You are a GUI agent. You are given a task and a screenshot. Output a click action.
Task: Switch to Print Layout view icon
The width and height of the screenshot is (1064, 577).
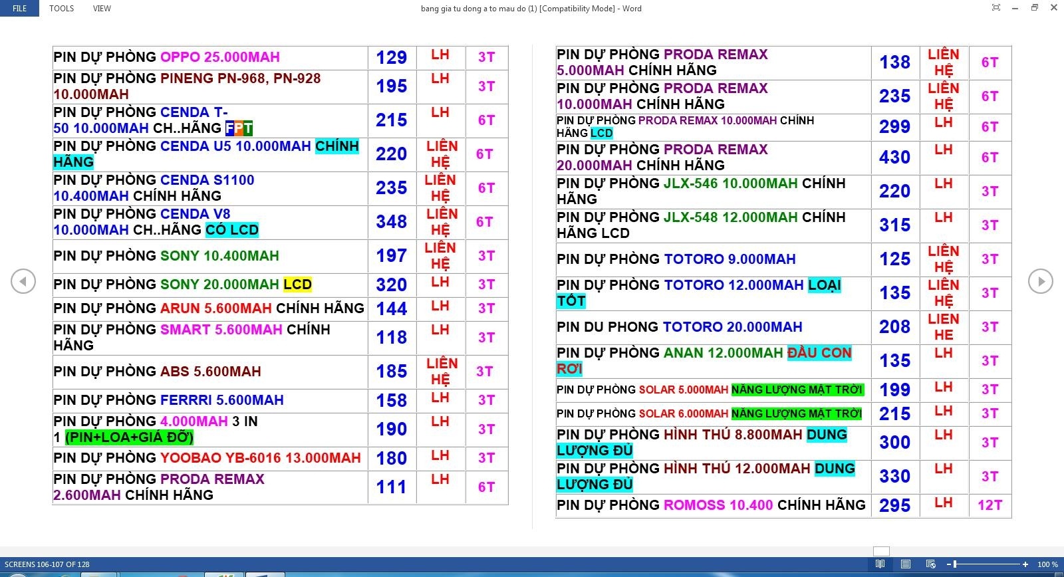pyautogui.click(x=905, y=564)
